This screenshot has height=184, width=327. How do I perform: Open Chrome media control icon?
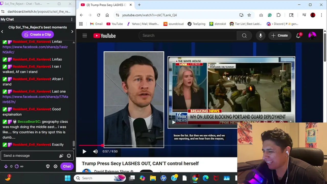(304, 15)
